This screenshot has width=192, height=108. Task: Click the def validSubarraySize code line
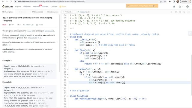(111, 99)
